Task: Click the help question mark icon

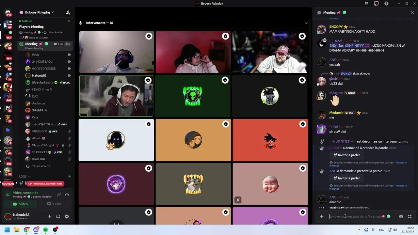Action: pos(386,4)
